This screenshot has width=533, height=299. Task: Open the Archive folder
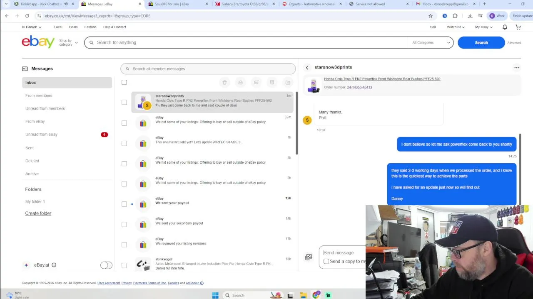tap(32, 174)
